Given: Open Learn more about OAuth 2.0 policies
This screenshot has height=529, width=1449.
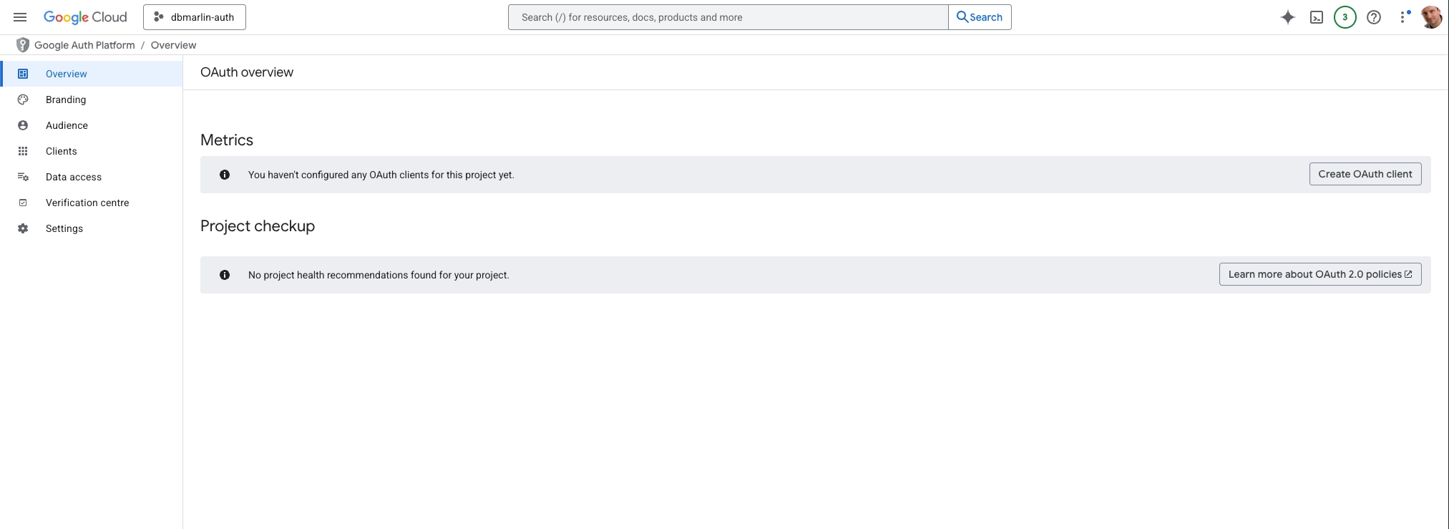Looking at the screenshot, I should (x=1319, y=274).
